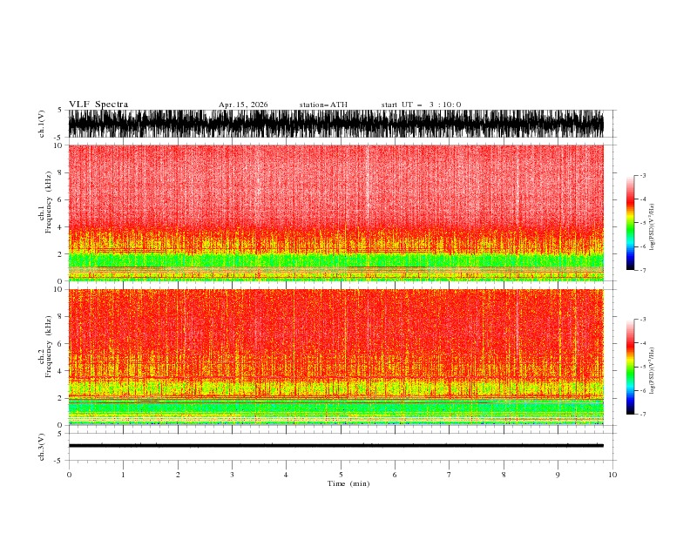The image size is (690, 533).
Task: Click the ch.2 frequency tick label "8"
Action: (61, 317)
